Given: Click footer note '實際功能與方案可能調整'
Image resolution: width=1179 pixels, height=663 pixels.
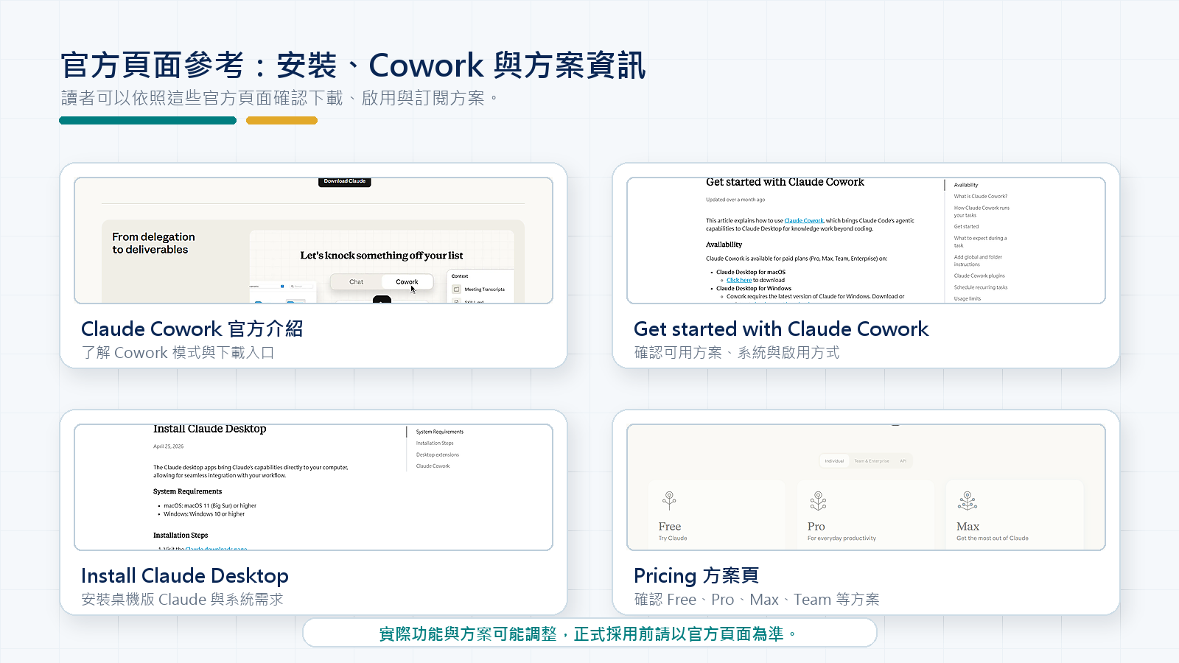Looking at the screenshot, I should click(x=468, y=634).
